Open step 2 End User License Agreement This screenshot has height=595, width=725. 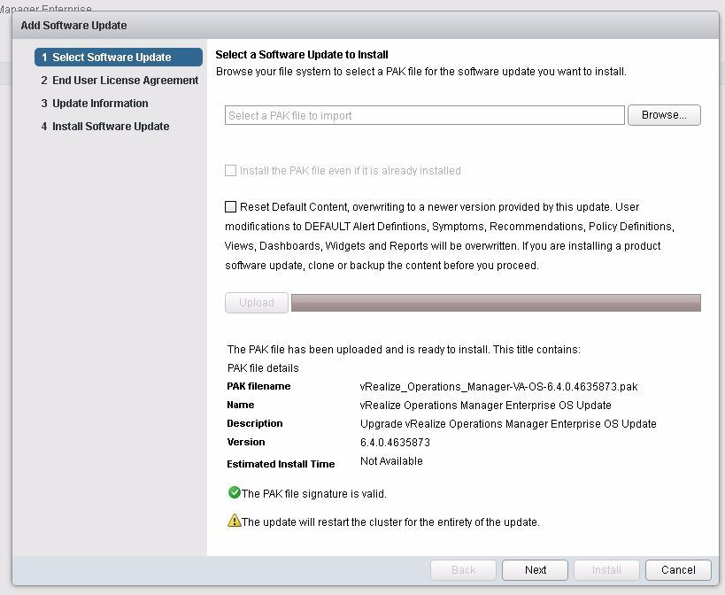pos(119,81)
